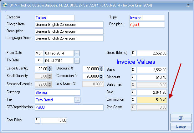Click the Discount % value field
Image resolution: width=194 pixels, height=133 pixels.
point(91,69)
